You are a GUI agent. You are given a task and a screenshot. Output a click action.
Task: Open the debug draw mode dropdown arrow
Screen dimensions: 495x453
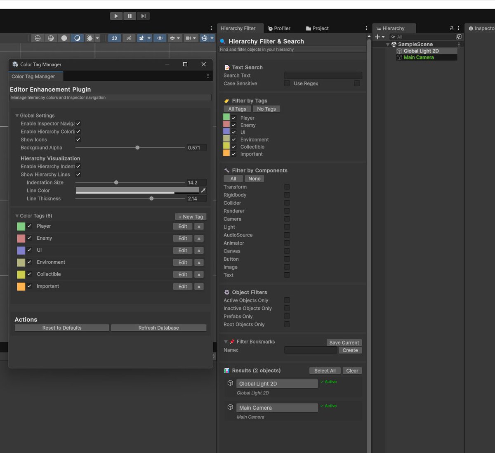tap(98, 38)
